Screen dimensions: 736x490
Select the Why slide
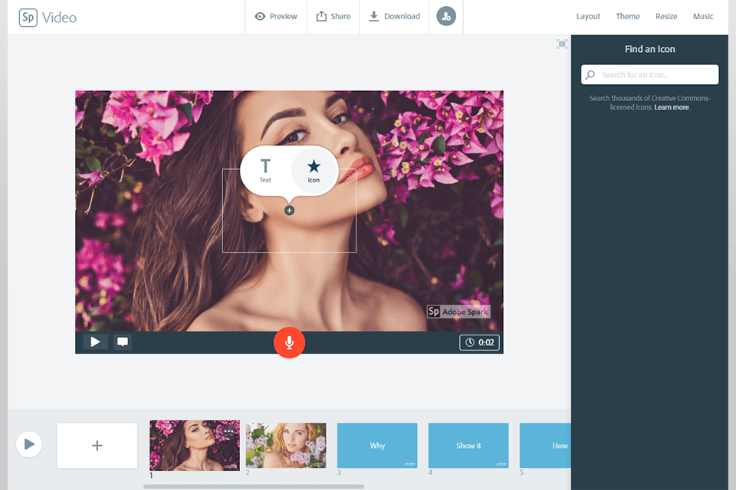377,446
